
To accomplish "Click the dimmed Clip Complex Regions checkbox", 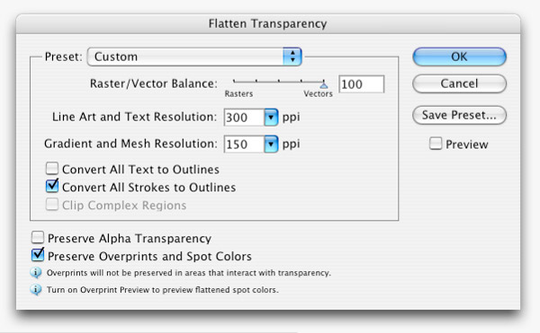I will pos(52,205).
